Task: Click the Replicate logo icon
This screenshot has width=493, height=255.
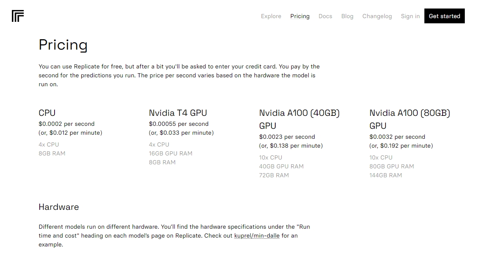Action: [18, 16]
